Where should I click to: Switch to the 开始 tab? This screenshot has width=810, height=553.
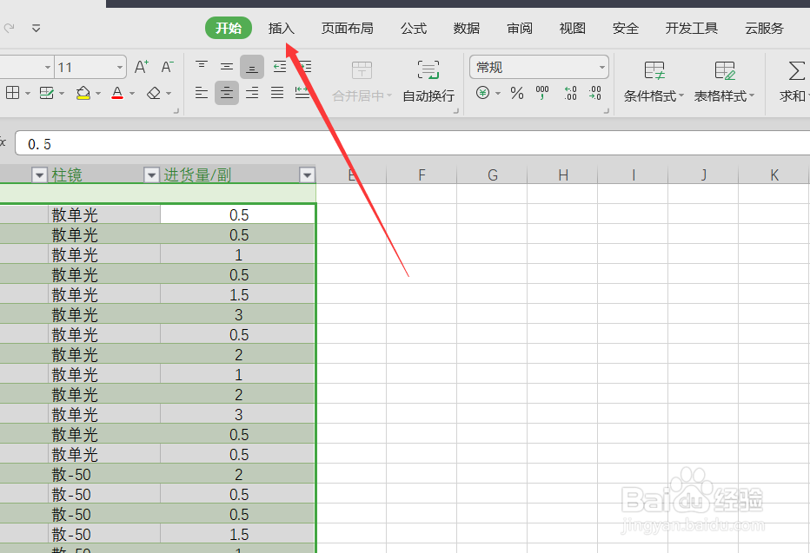(x=229, y=28)
